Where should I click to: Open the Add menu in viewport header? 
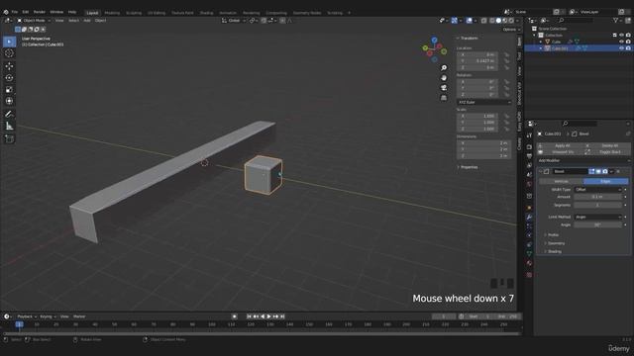(87, 21)
